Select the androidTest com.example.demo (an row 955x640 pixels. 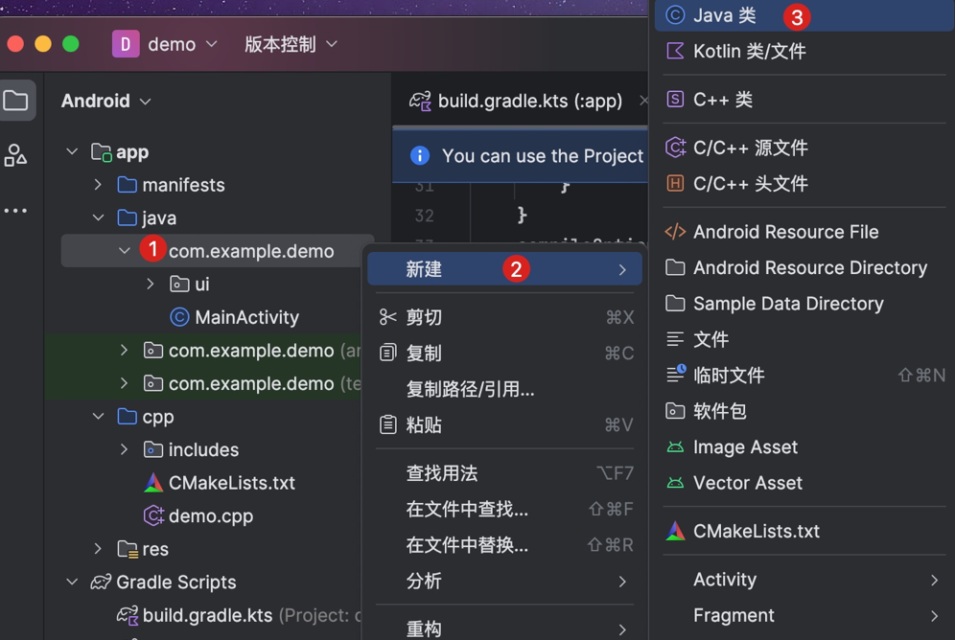tap(203, 351)
